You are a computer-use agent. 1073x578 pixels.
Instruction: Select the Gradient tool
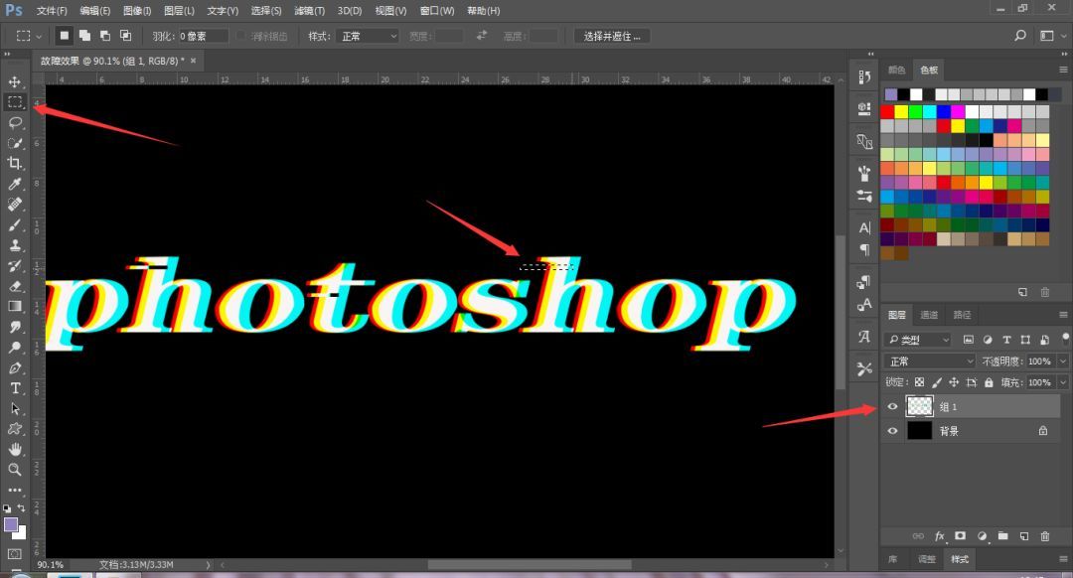(x=14, y=307)
